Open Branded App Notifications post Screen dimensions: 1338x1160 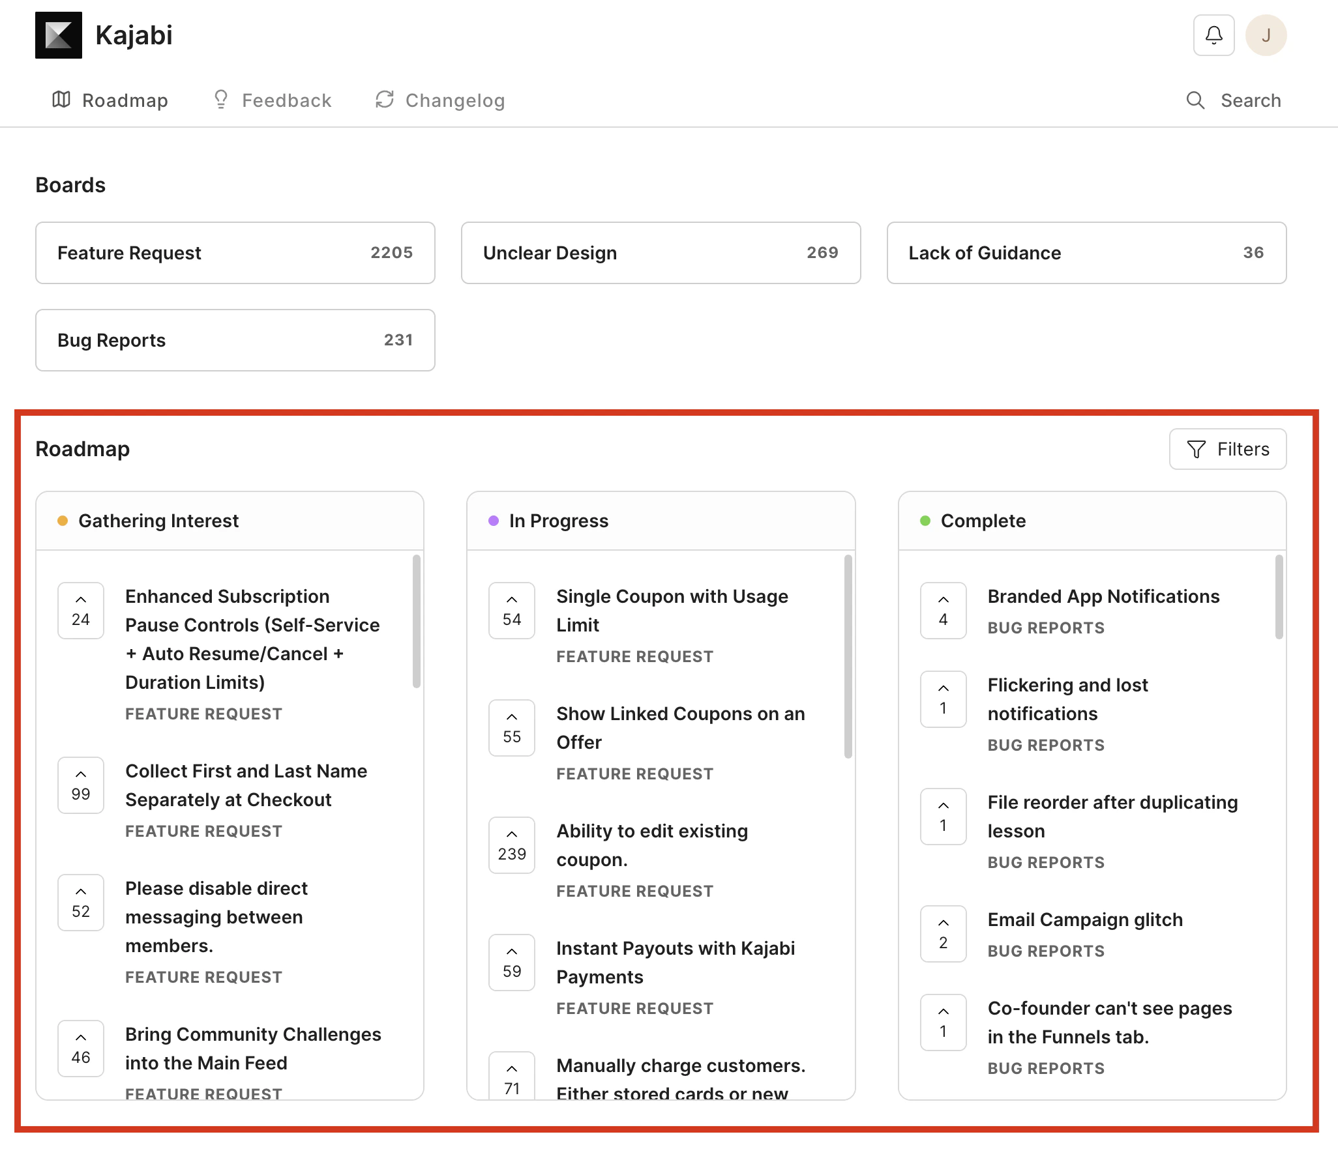(x=1103, y=596)
